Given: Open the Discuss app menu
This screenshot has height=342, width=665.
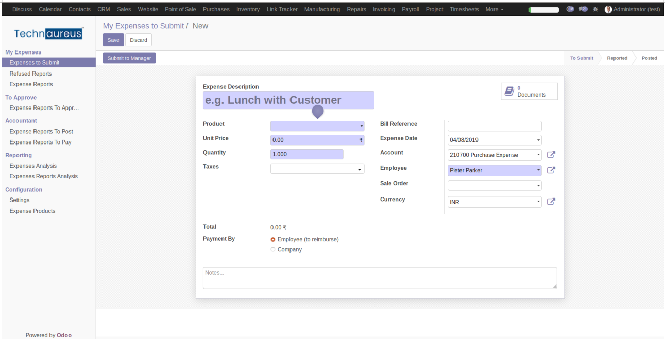Looking at the screenshot, I should click(22, 9).
